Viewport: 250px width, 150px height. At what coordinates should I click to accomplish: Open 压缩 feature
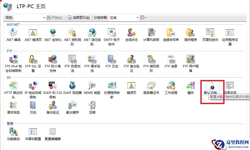tap(92, 108)
